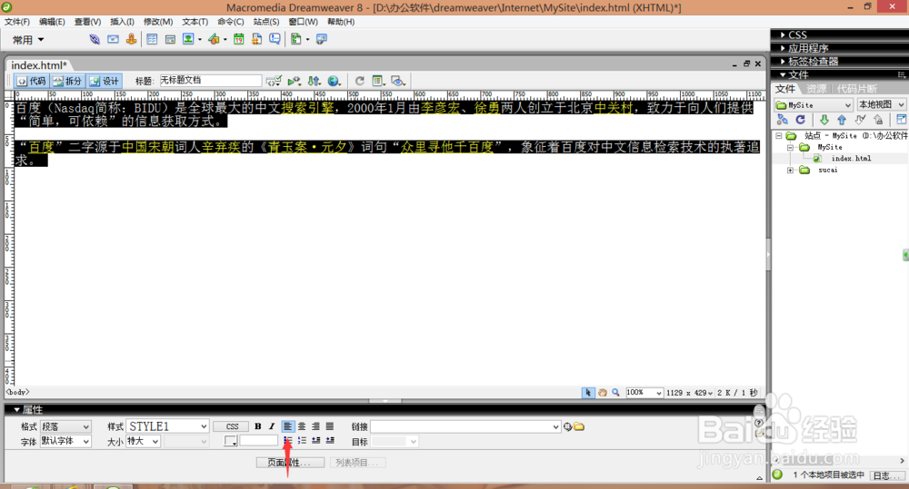
Task: Connect to remote host icon
Action: coord(782,120)
